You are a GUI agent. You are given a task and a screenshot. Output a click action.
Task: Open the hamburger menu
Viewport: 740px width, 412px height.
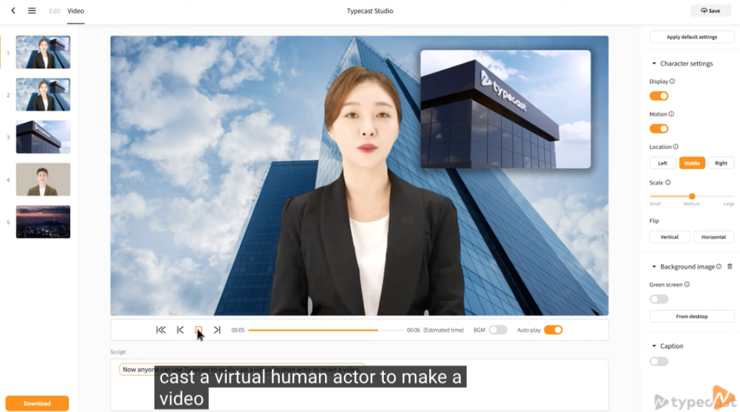[x=32, y=10]
